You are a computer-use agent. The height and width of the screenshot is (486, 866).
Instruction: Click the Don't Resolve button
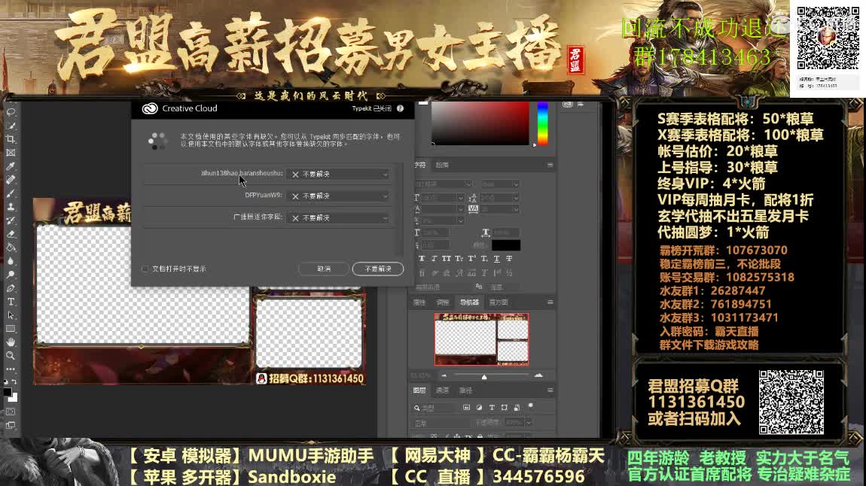[378, 269]
